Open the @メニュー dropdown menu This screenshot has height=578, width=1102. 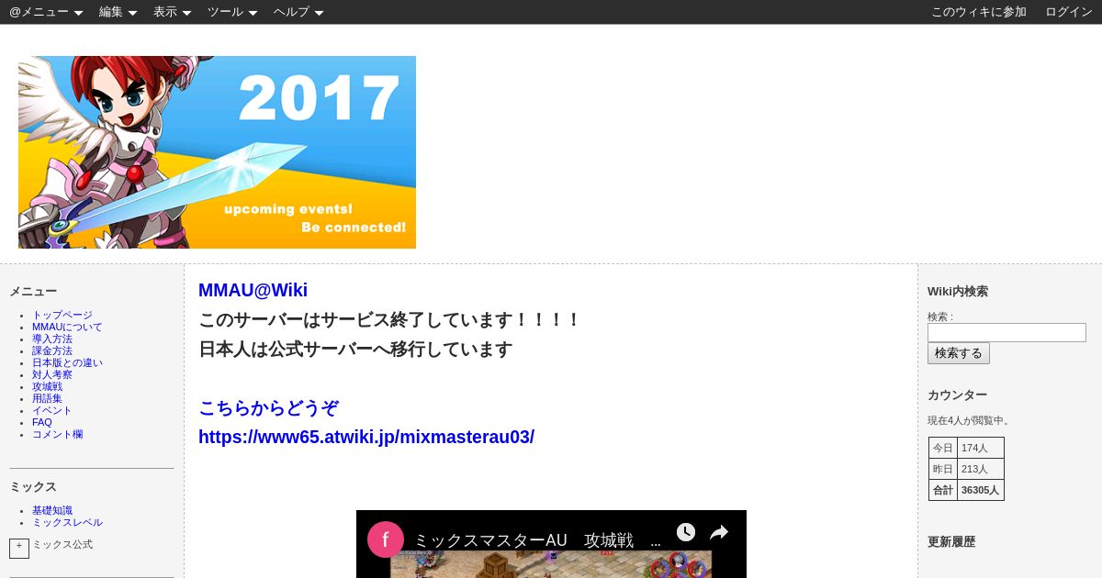click(x=46, y=12)
